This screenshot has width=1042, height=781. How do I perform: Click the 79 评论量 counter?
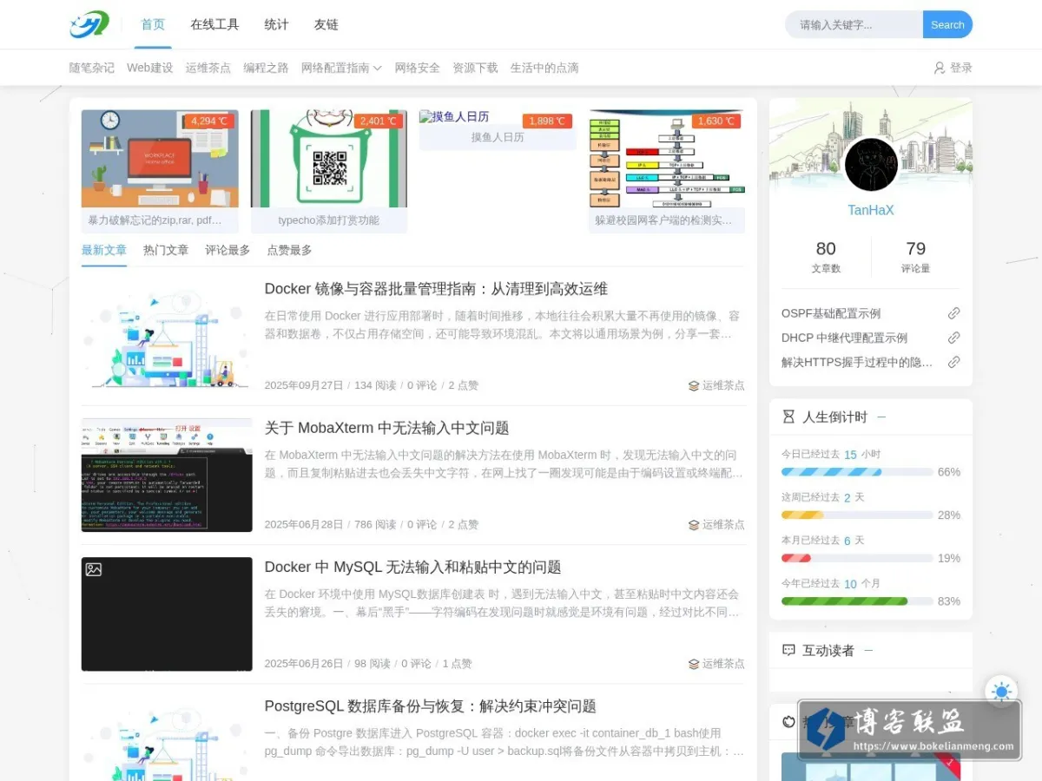pyautogui.click(x=916, y=257)
